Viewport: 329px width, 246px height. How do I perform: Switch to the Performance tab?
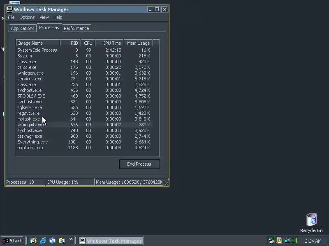(x=76, y=28)
